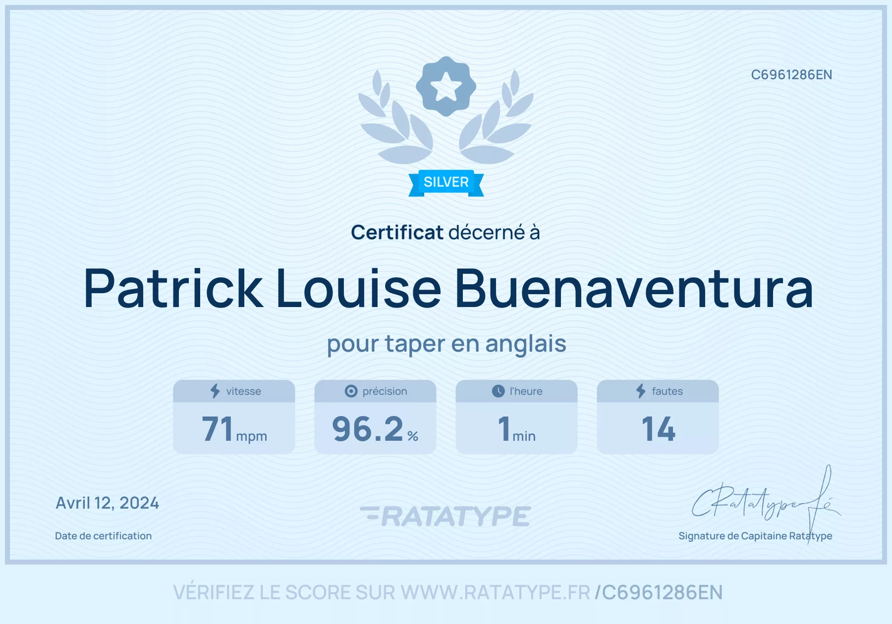This screenshot has height=624, width=892.
Task: Click 'pour taper en anglais' text
Action: 446,344
